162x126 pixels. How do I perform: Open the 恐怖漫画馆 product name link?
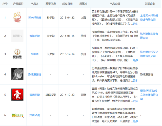click(34, 75)
